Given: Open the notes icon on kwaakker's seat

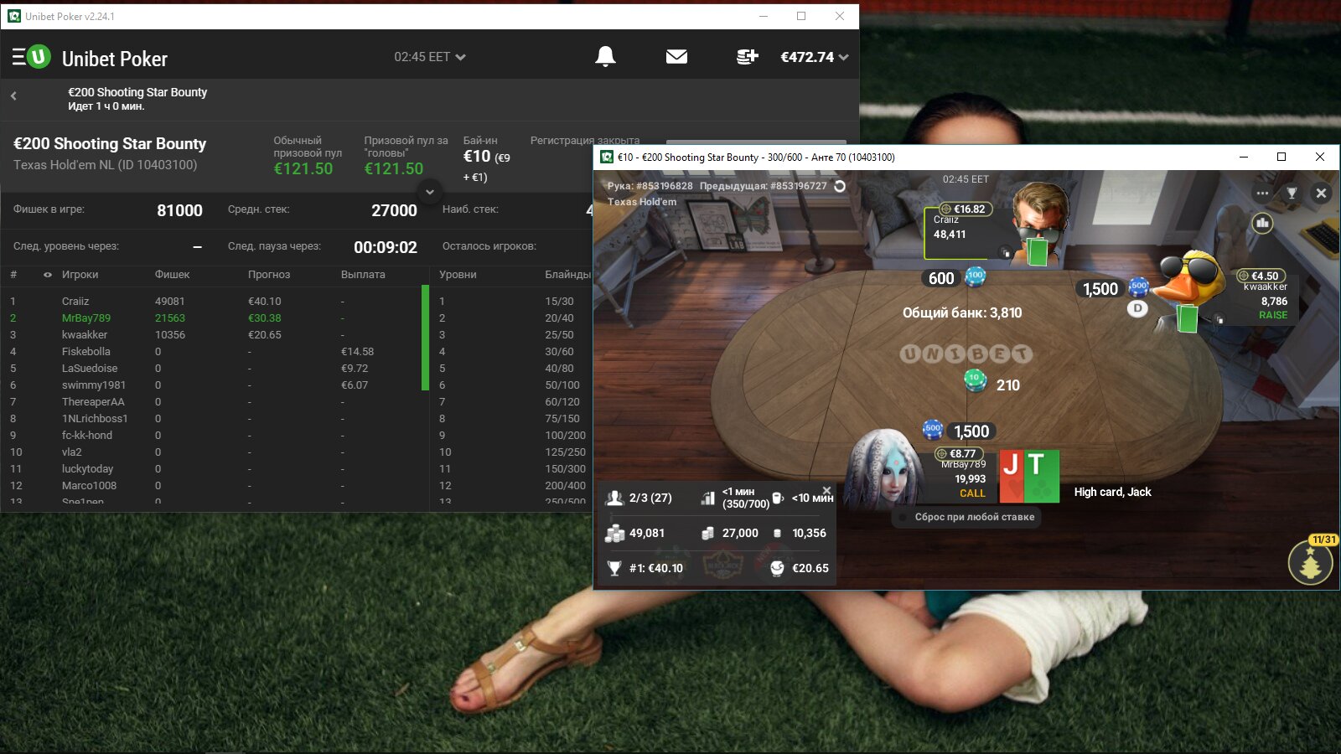Looking at the screenshot, I should (x=1220, y=319).
